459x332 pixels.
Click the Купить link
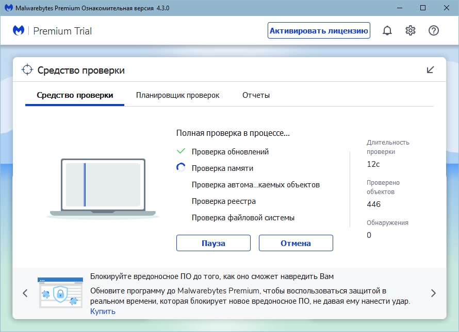coord(103,311)
